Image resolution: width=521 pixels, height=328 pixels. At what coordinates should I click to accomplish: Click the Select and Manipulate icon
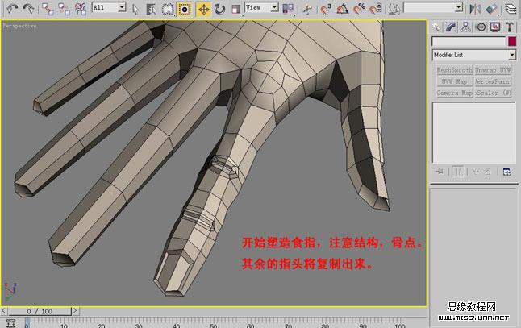point(307,9)
